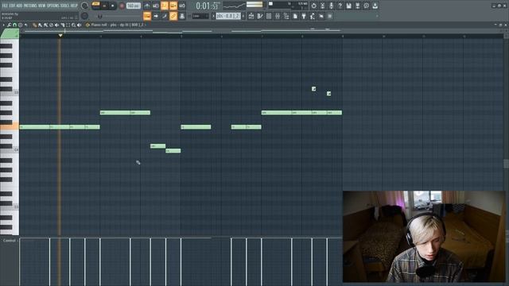The width and height of the screenshot is (509, 286).
Task: Click the document-shaped toolbar icon
Action: [x=295, y=16]
